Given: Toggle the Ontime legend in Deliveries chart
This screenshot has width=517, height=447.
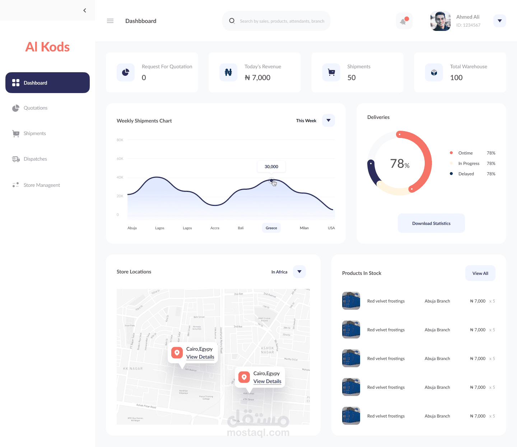Looking at the screenshot, I should (x=465, y=153).
